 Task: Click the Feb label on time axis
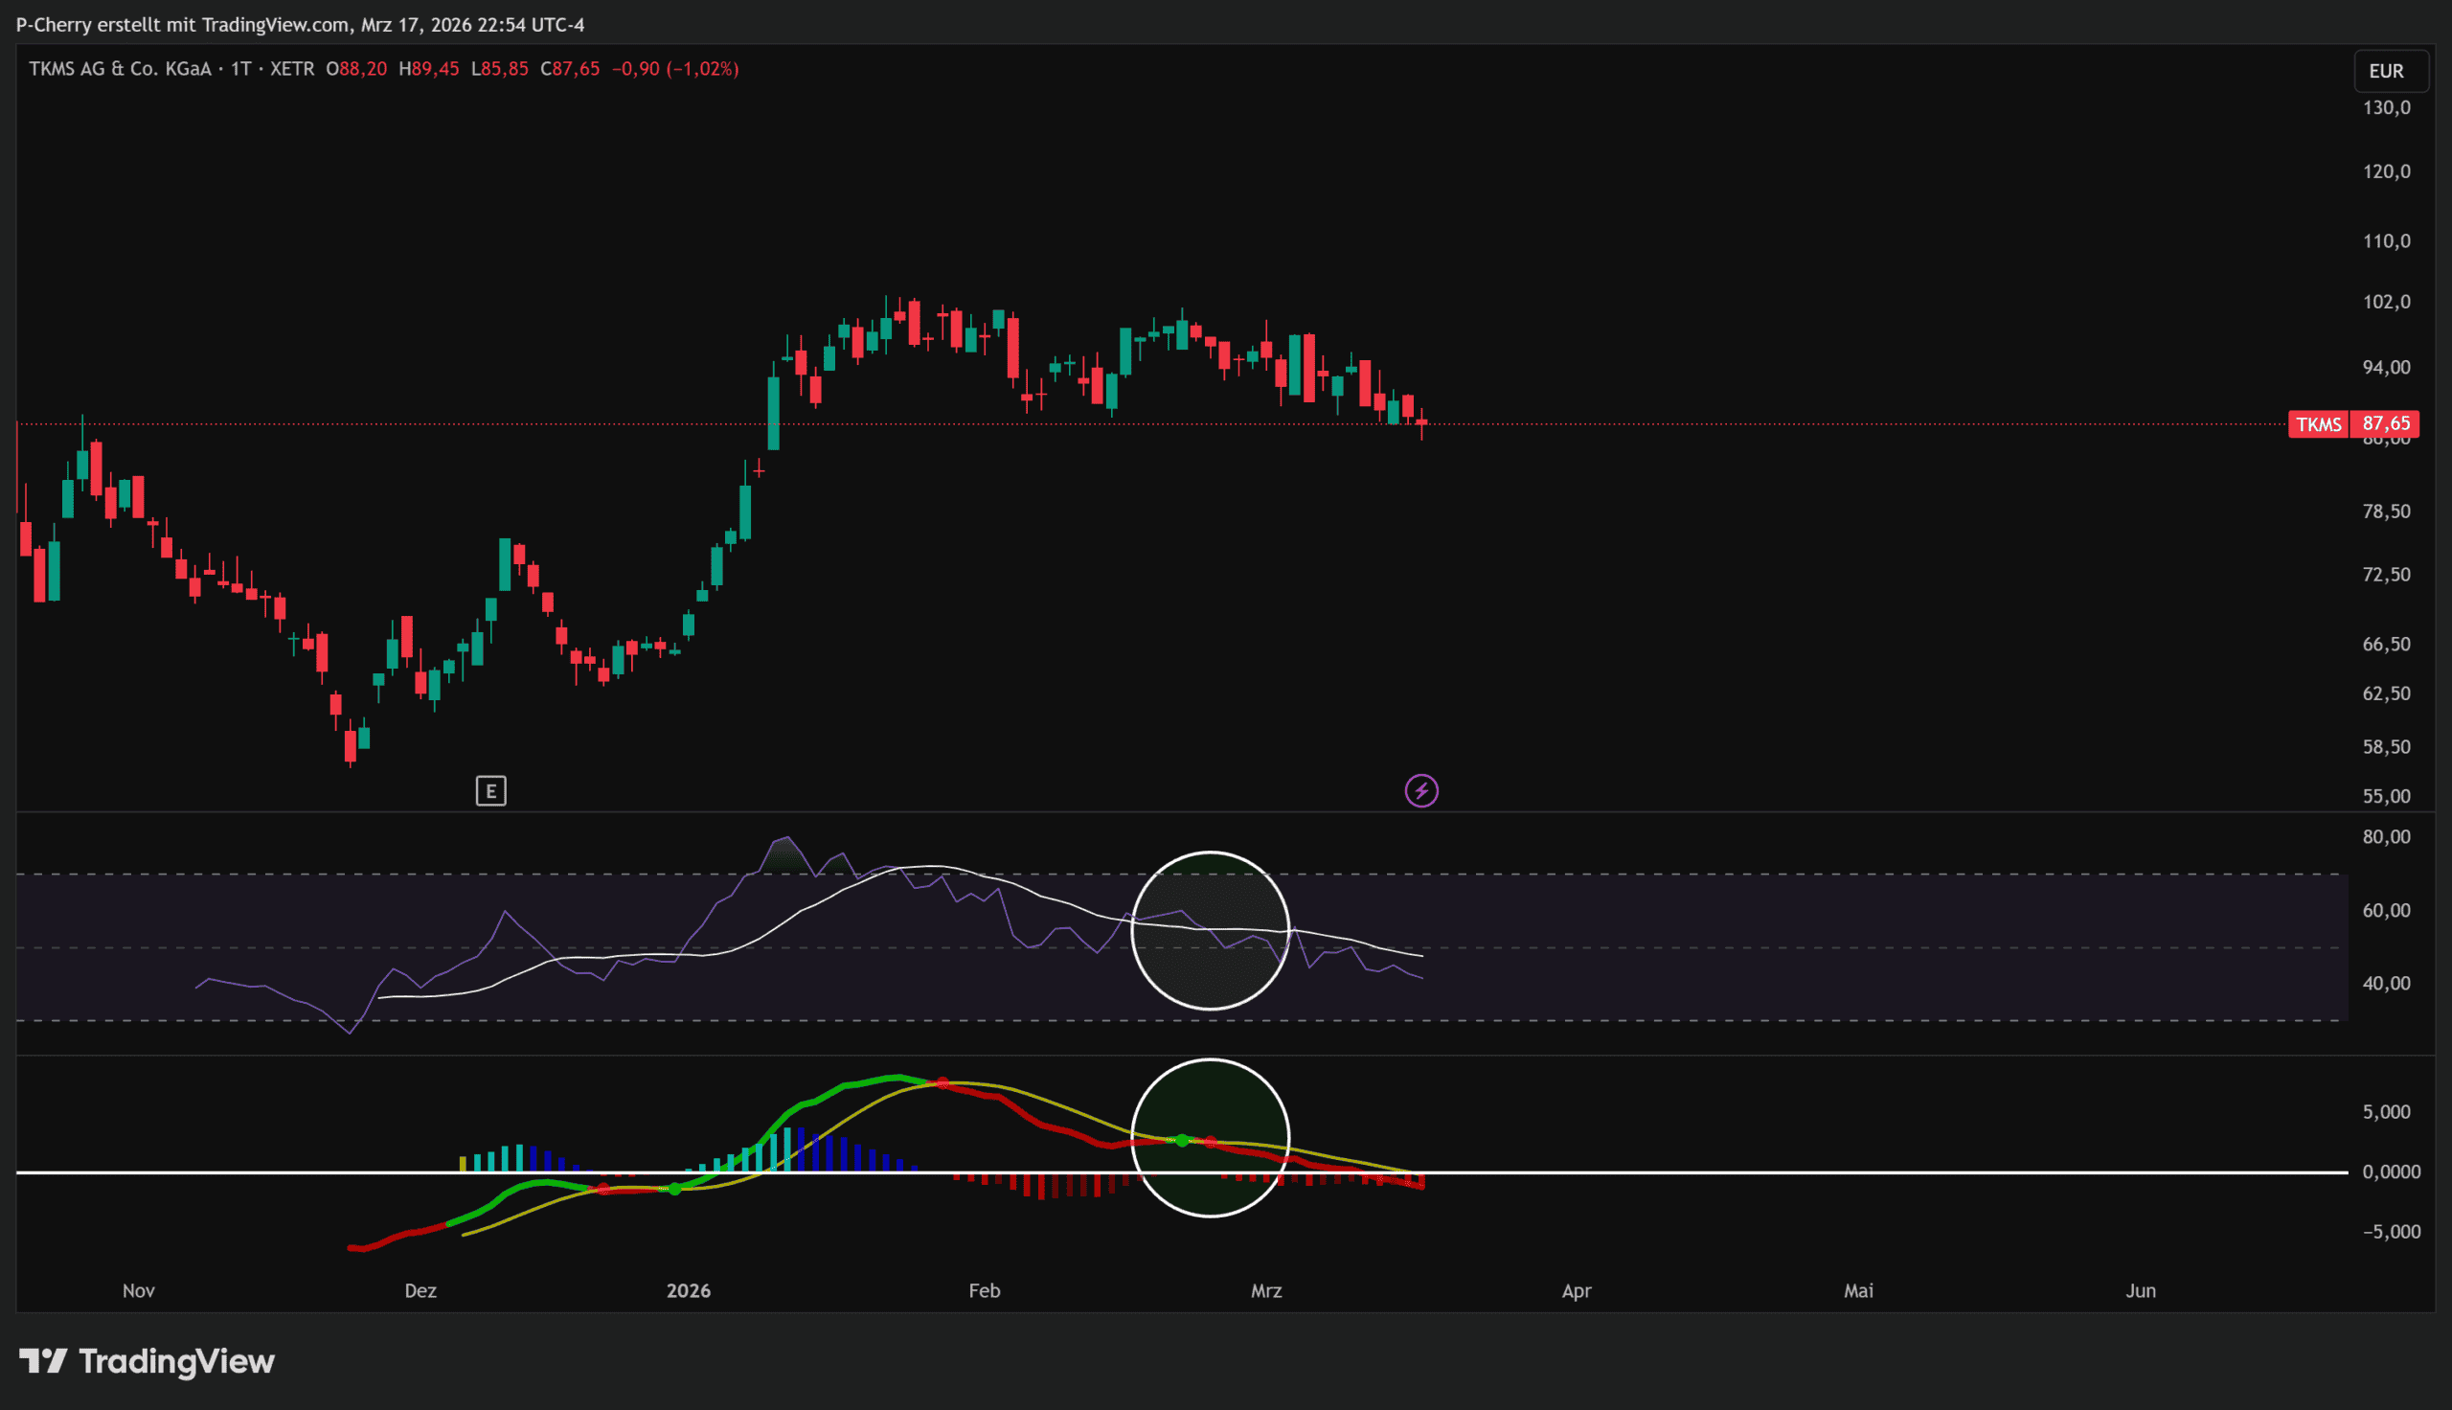point(984,1290)
